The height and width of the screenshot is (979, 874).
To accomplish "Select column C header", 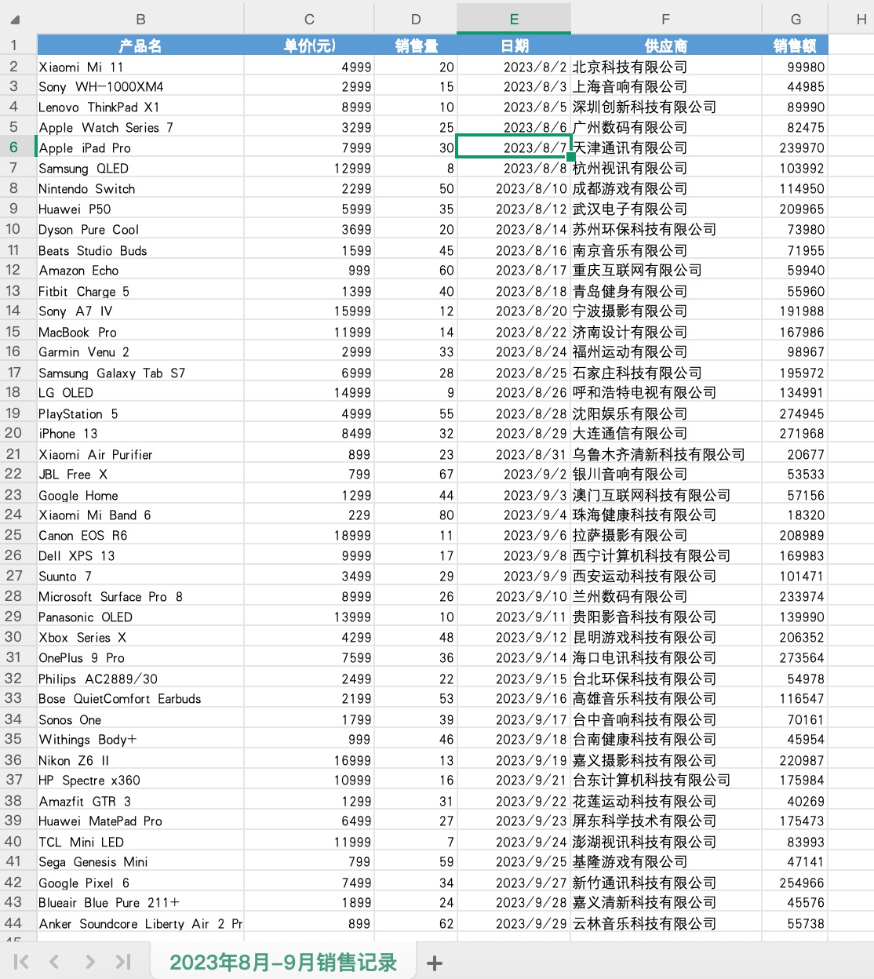I will 309,19.
